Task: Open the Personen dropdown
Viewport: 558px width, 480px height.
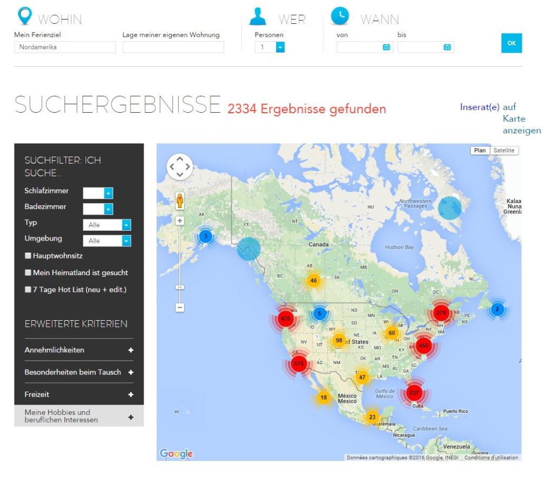Action: point(270,47)
